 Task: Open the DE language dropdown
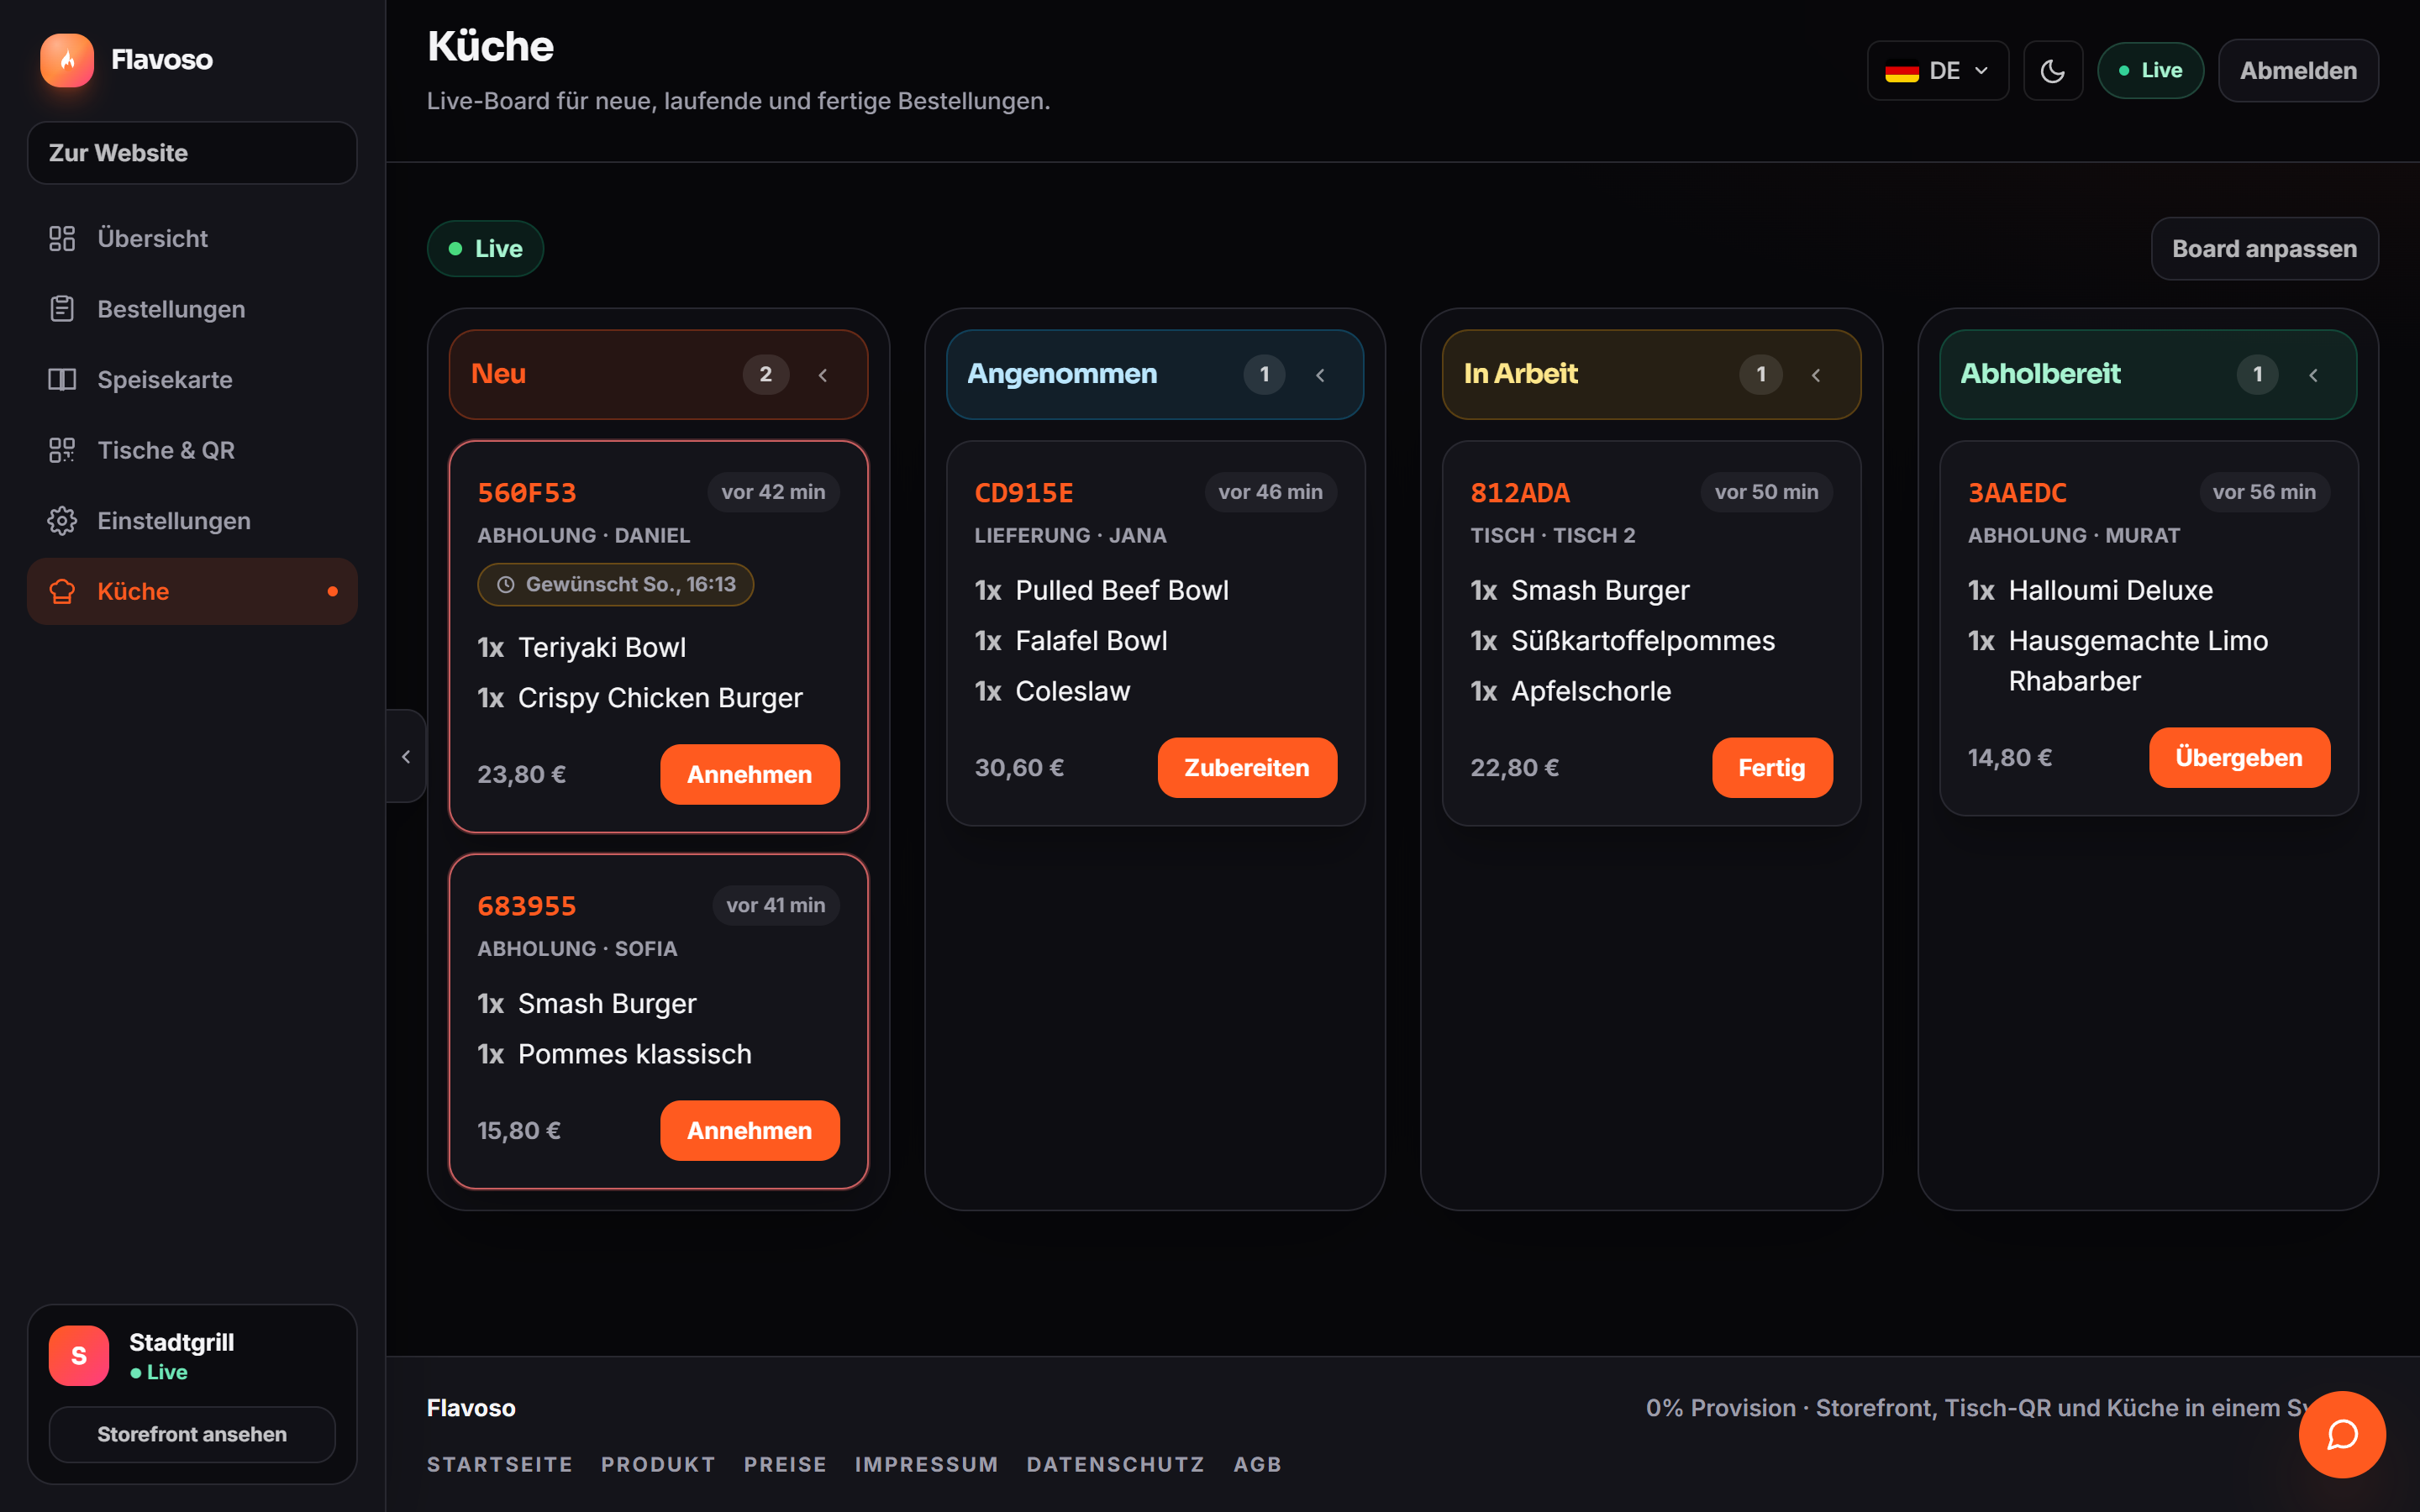click(x=1938, y=71)
